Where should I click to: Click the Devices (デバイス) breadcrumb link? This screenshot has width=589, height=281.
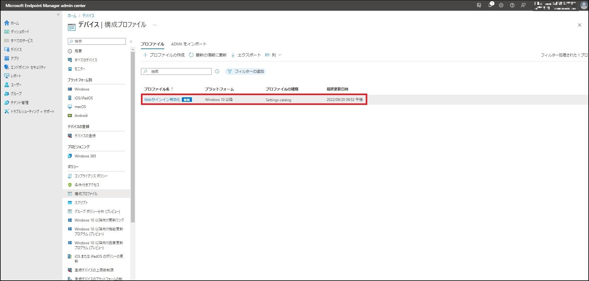(x=88, y=16)
